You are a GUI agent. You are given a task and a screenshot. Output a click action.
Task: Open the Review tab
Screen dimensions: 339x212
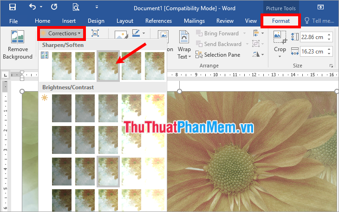(x=225, y=21)
